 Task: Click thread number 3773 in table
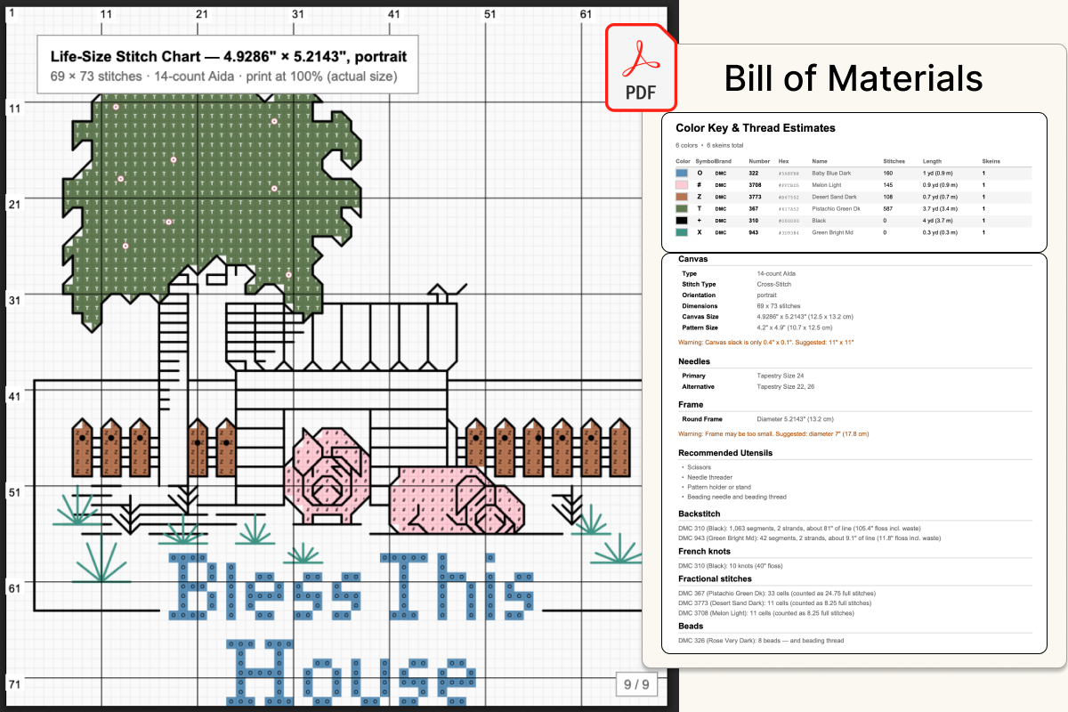pos(755,197)
